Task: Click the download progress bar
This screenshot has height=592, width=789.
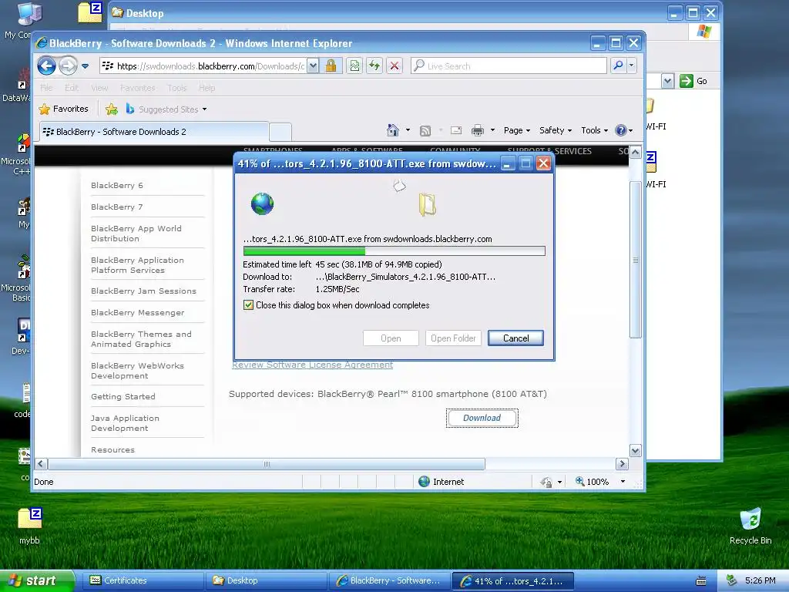Action: click(394, 251)
